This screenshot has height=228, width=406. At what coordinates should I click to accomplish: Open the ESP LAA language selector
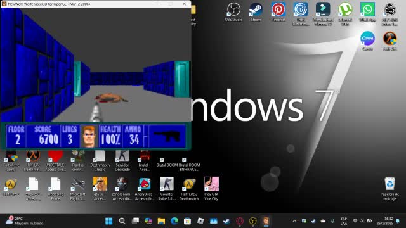344,221
